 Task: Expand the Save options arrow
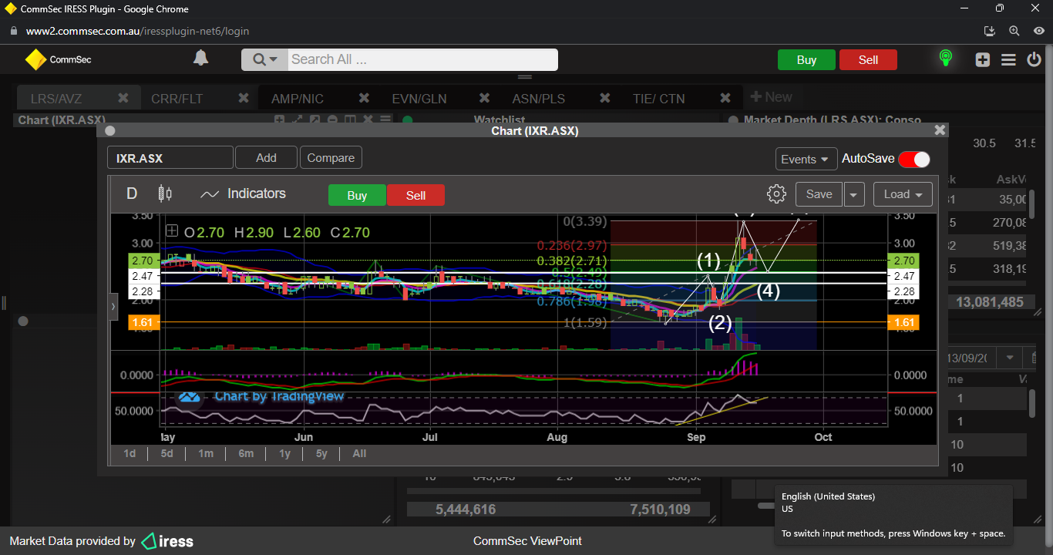click(853, 194)
